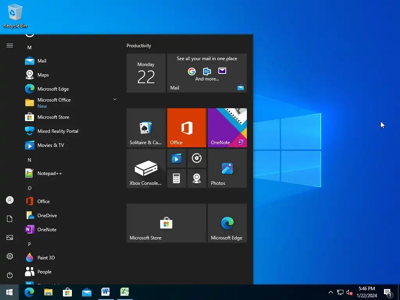Open the network status tray icon

340,292
